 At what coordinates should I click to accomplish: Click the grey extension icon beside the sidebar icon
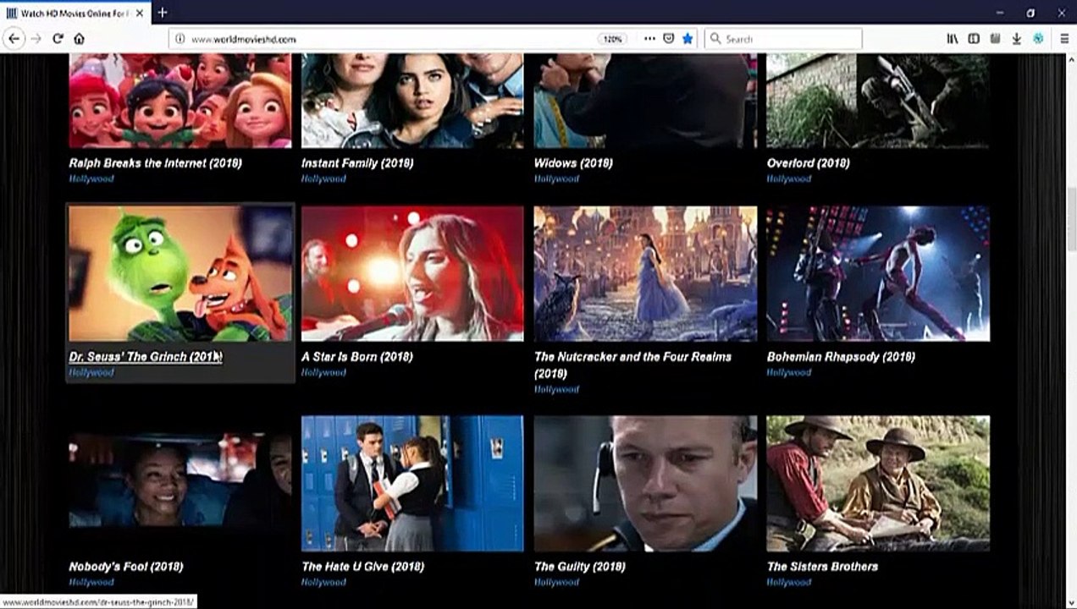pos(996,39)
